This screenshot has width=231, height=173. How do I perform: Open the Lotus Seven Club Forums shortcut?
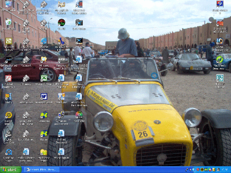[x=26, y=116]
